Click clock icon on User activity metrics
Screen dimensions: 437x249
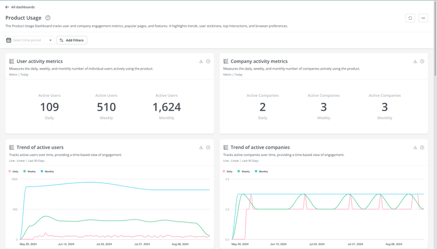(208, 62)
